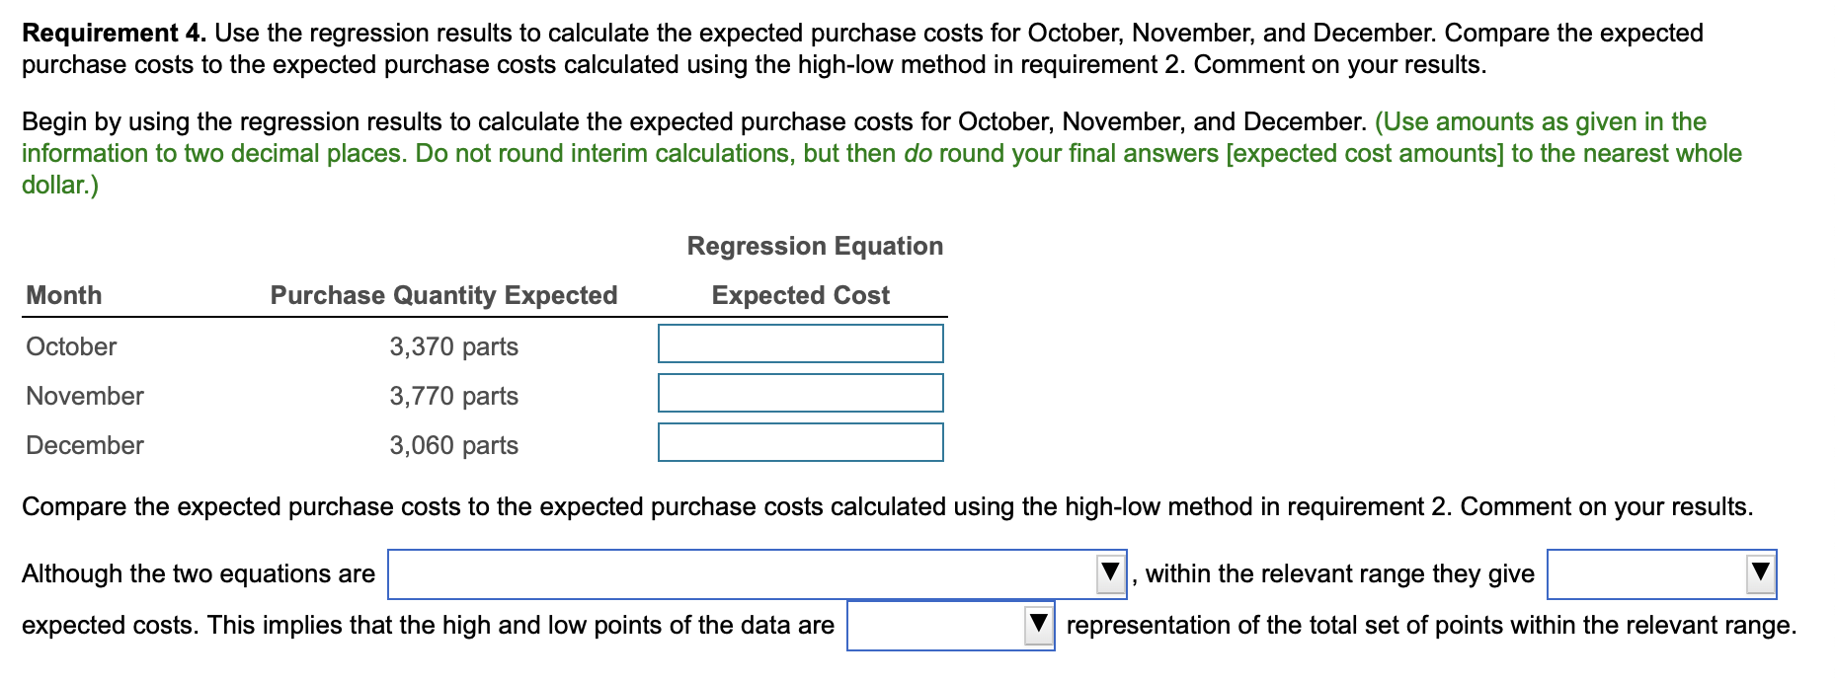The image size is (1835, 683).
Task: Click the '3,370 parts' quantity value
Action: pos(453,345)
